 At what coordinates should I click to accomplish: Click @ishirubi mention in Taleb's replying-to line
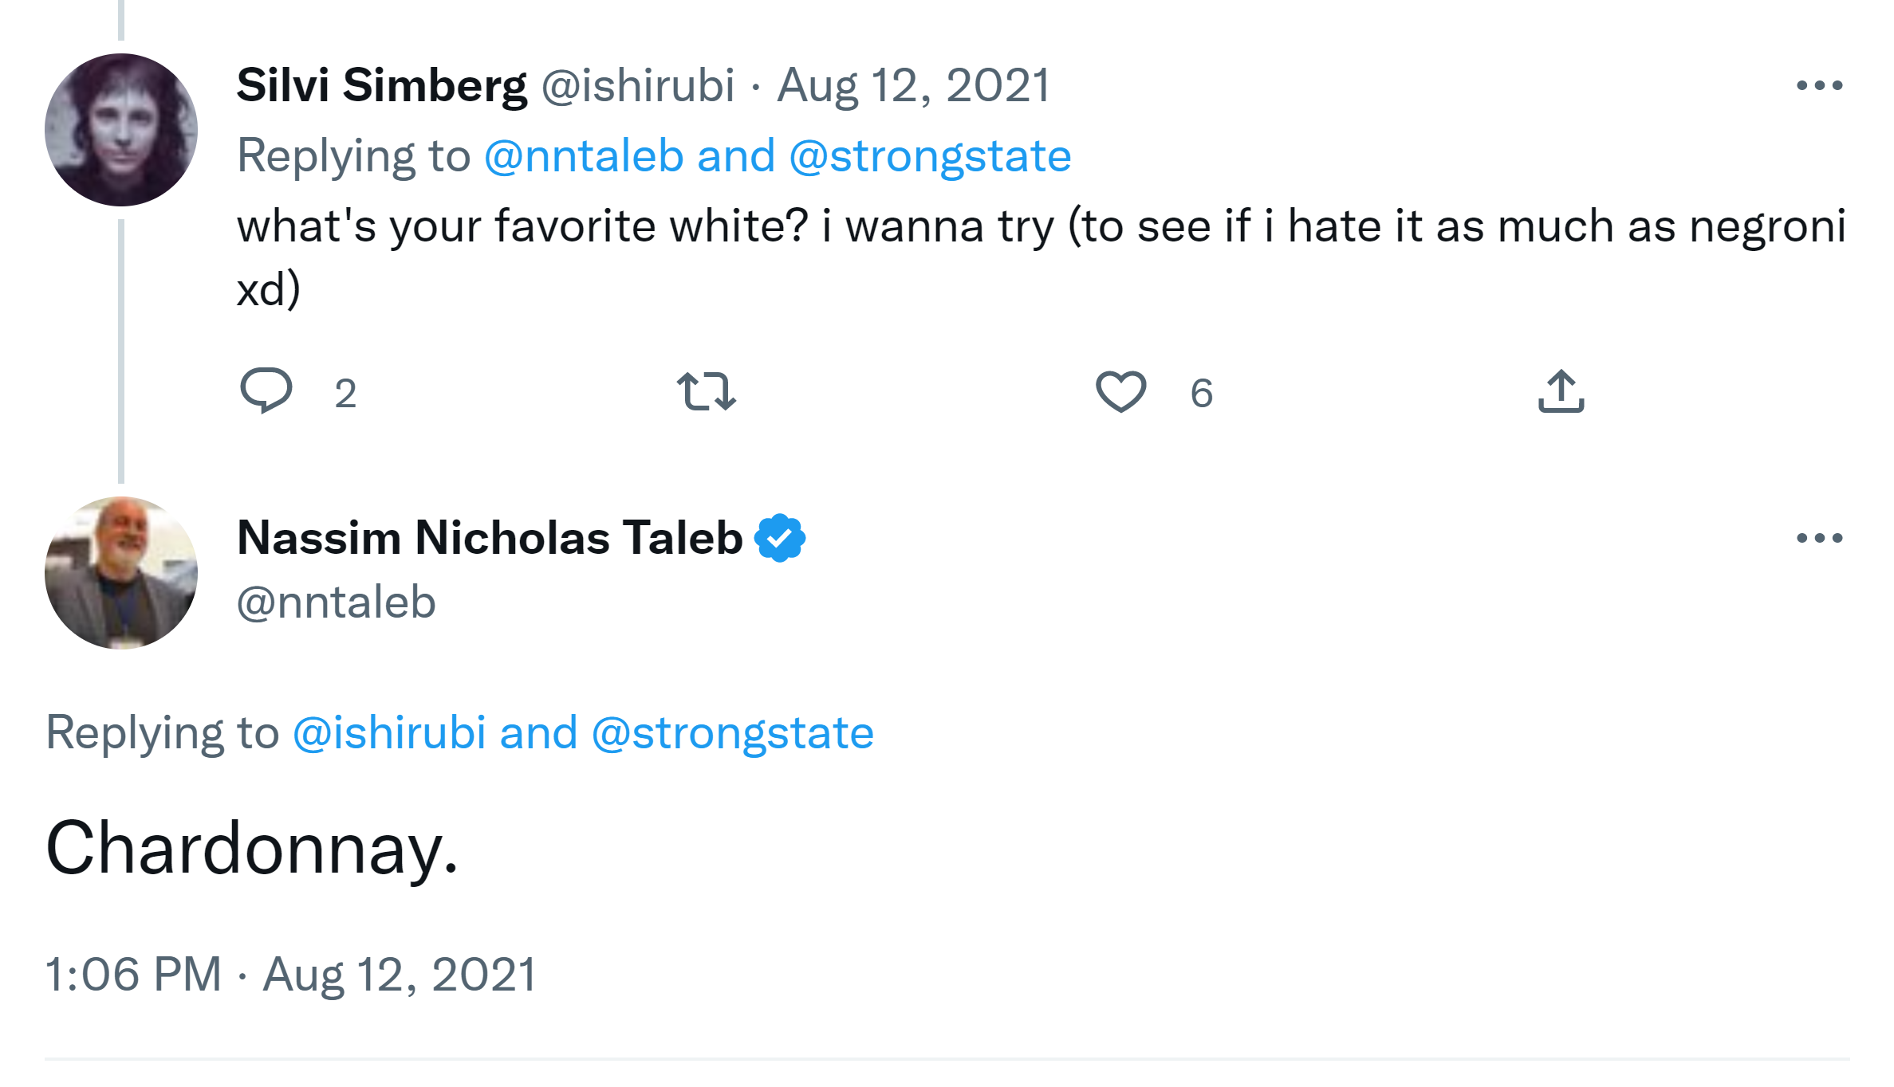[389, 732]
